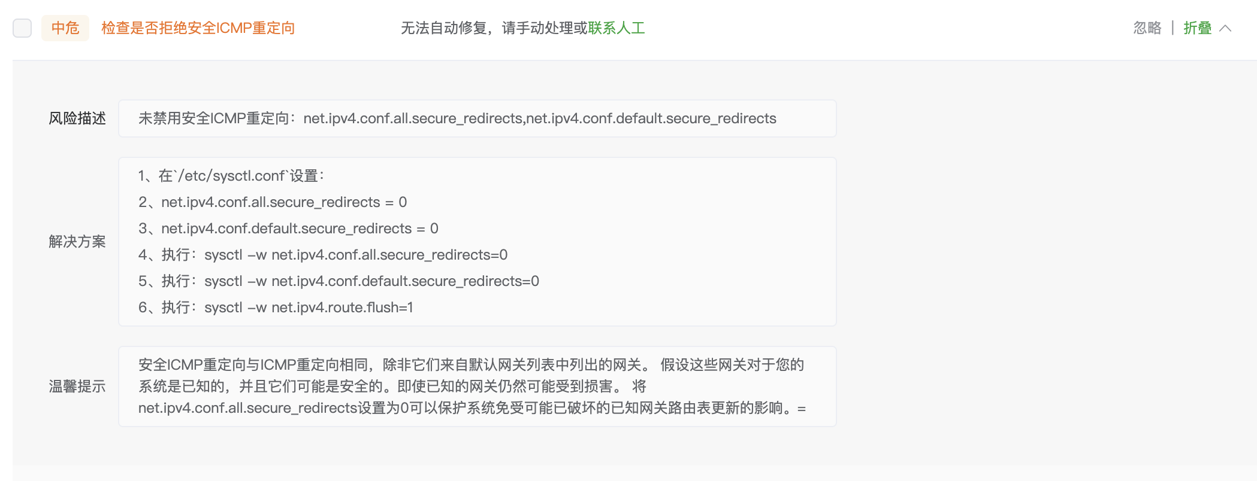The image size is (1257, 481).
Task: Click the 联系人工 link
Action: coord(617,28)
